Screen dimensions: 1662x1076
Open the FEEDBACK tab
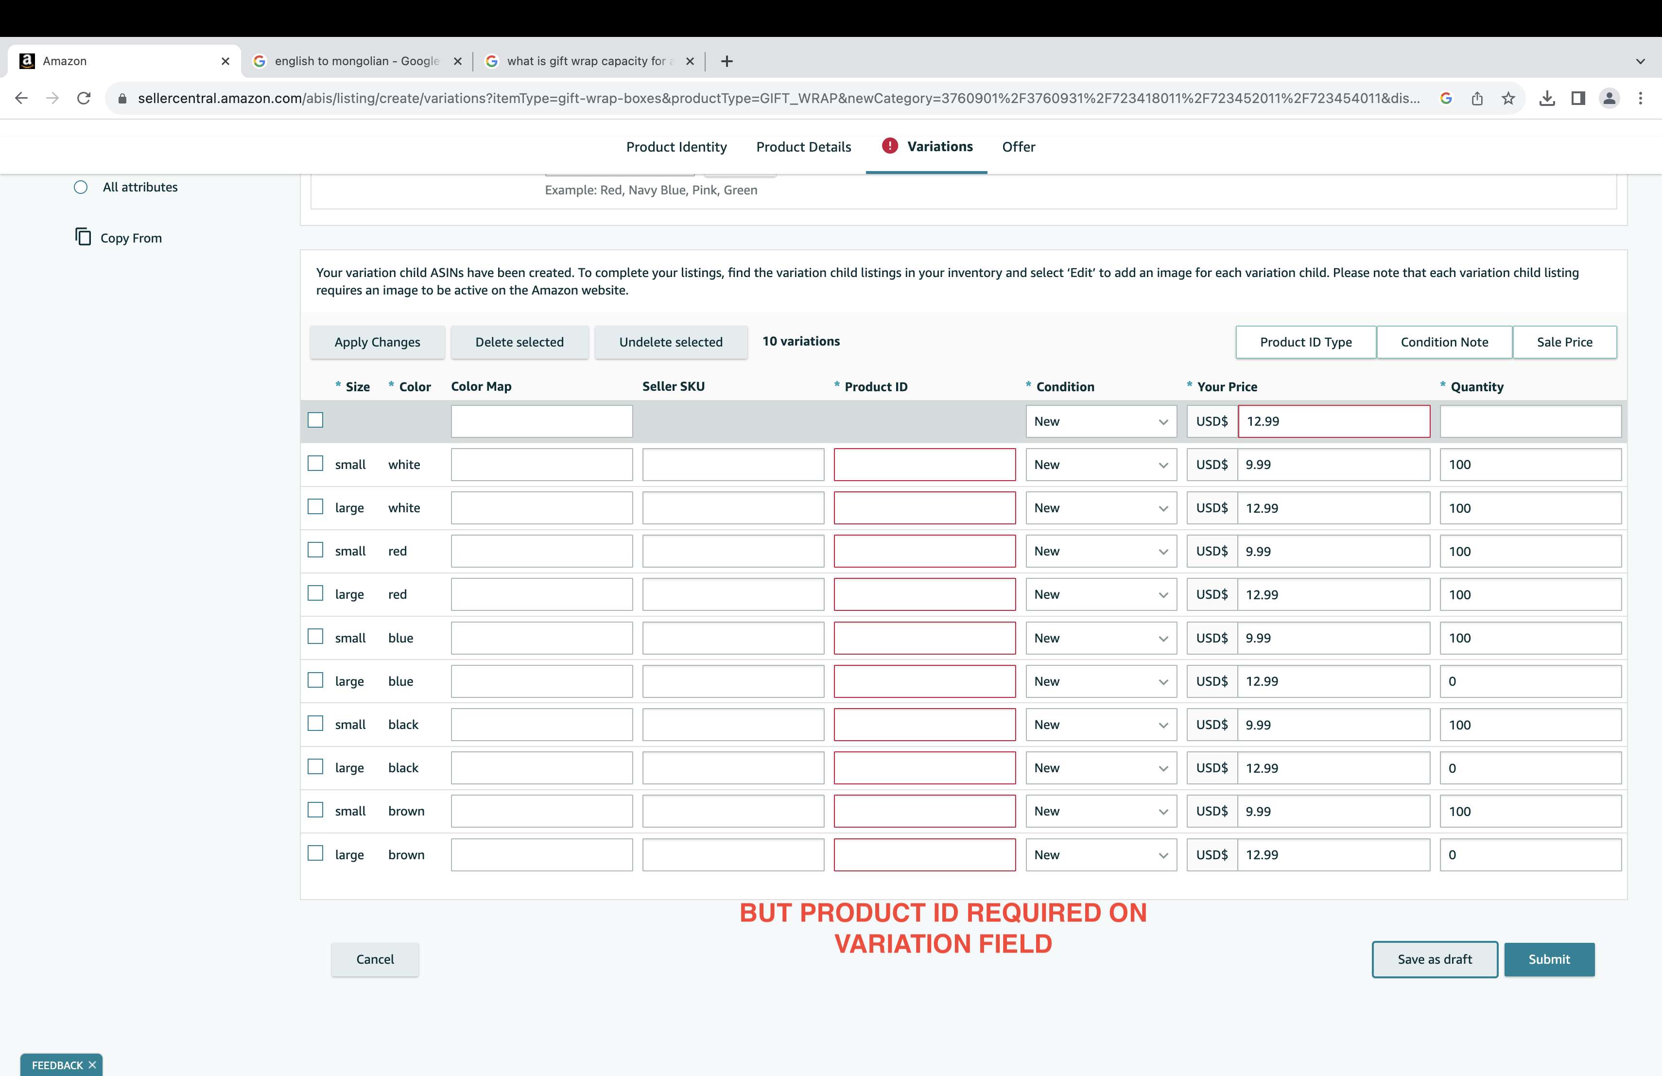(57, 1065)
